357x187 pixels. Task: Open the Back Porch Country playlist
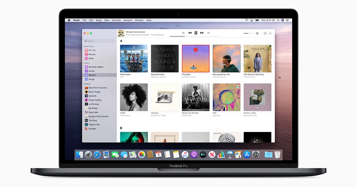[x=99, y=88]
